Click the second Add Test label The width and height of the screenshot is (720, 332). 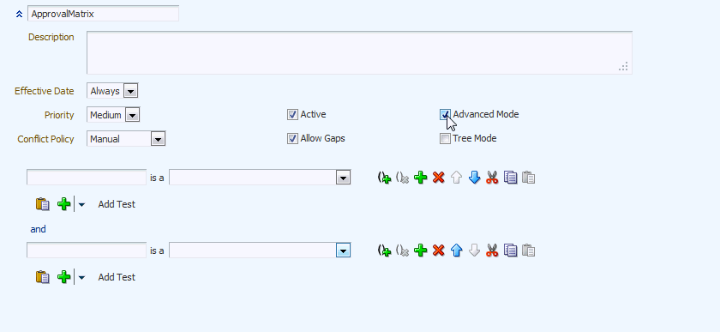pos(117,277)
